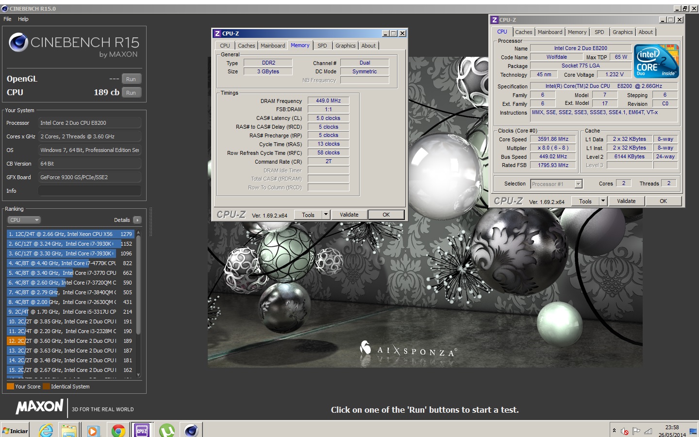Open Internet Explorer from the taskbar
Viewport: 699px width, 437px height.
[46, 430]
